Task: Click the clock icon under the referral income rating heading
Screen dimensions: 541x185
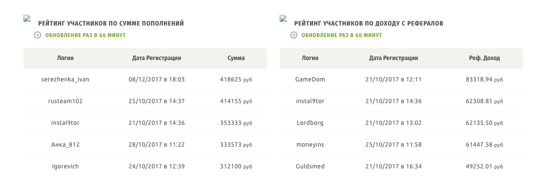Action: (x=294, y=35)
